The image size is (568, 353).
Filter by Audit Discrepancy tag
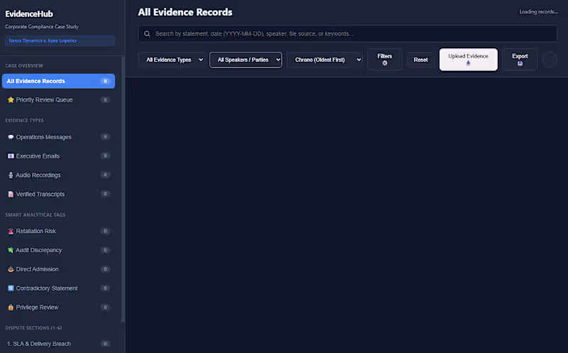click(x=58, y=250)
